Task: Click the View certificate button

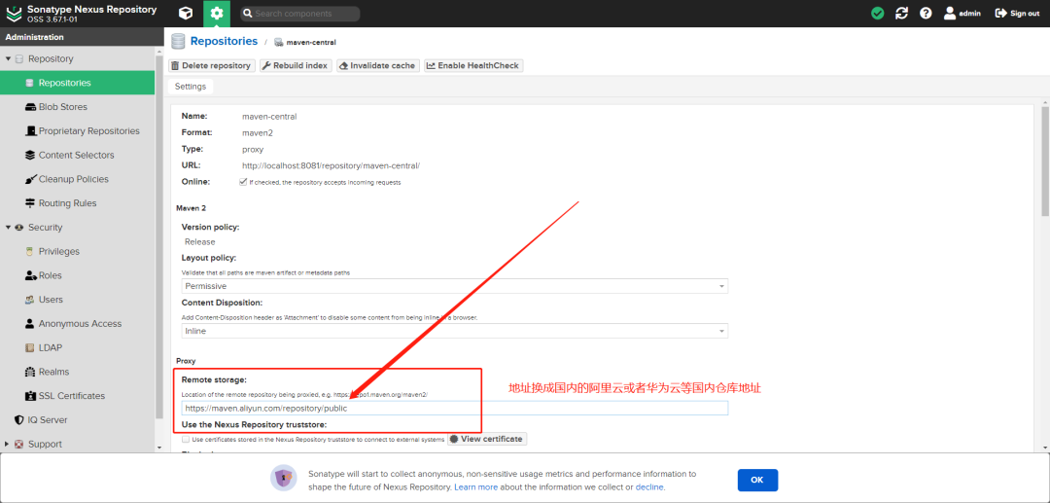Action: [x=487, y=439]
